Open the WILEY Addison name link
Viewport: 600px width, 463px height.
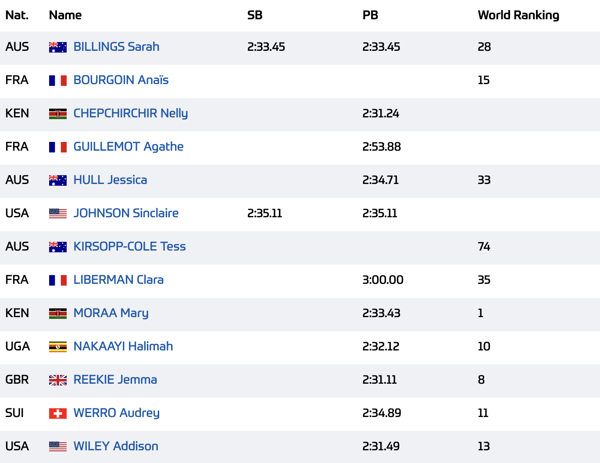pyautogui.click(x=116, y=446)
